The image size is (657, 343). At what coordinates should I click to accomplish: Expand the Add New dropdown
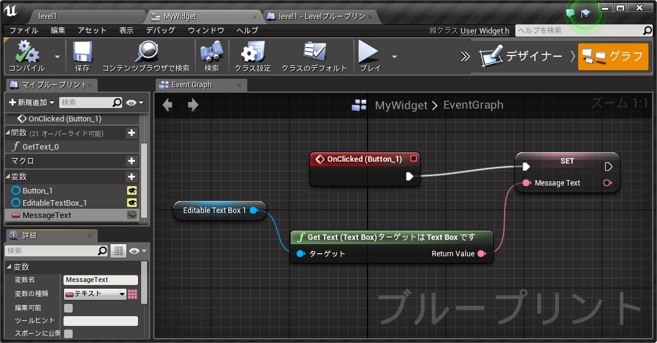(32, 103)
